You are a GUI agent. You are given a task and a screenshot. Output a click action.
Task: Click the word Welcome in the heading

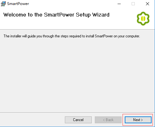[x=15, y=15]
